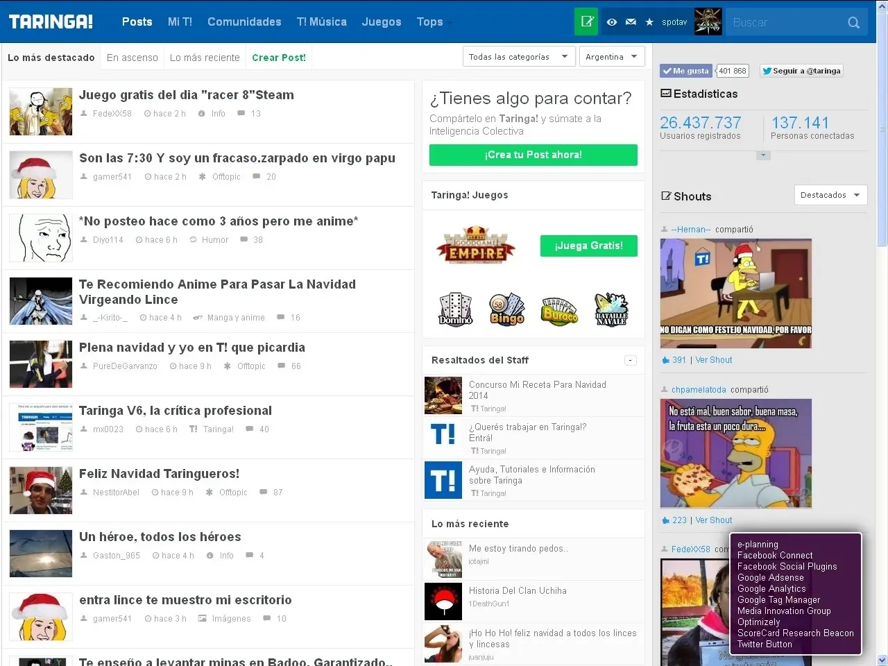This screenshot has height=666, width=888.
Task: Click the Crear Post! tab
Action: point(279,58)
